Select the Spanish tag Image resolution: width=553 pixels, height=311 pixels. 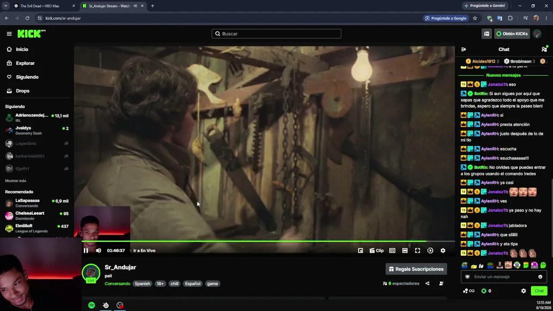tap(142, 283)
